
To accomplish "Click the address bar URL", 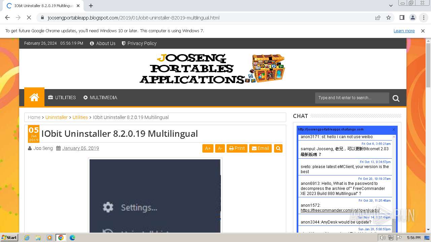I will pos(133,18).
